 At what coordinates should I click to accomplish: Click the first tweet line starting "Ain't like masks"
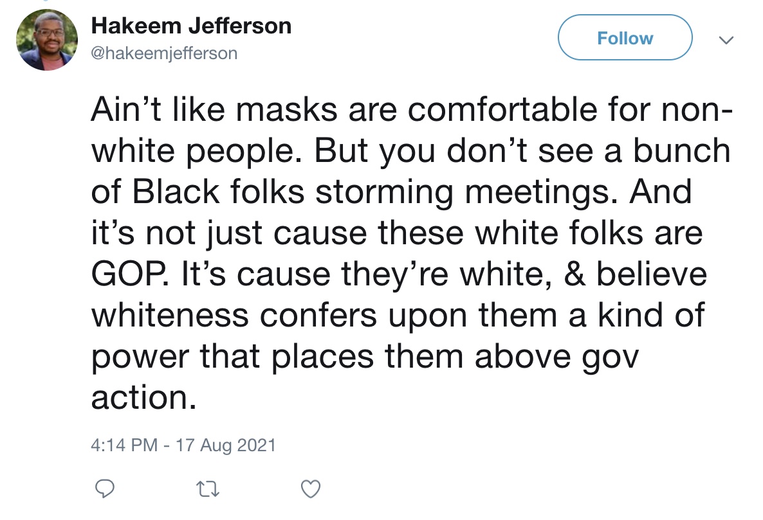[x=412, y=109]
